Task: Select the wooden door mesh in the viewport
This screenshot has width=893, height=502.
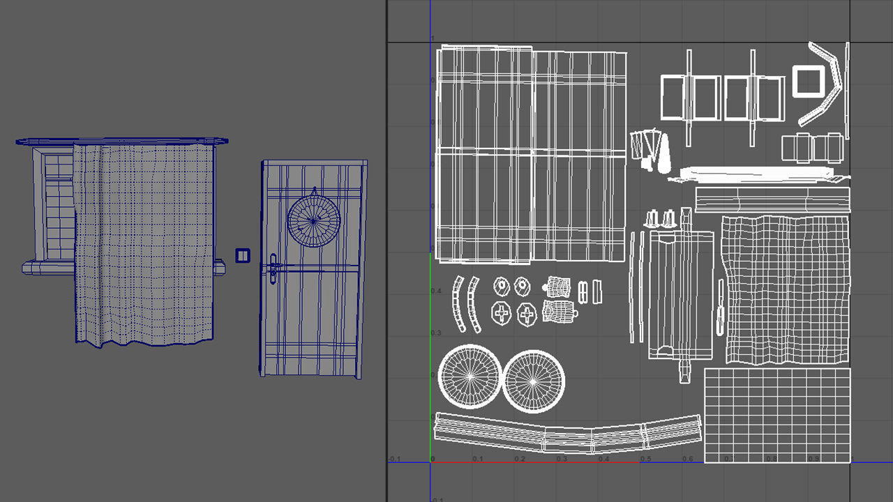Action: 313,268
